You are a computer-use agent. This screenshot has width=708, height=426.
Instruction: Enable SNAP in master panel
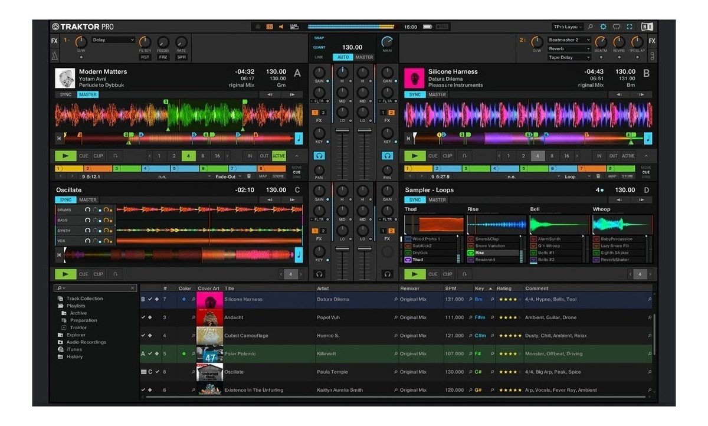pos(319,38)
